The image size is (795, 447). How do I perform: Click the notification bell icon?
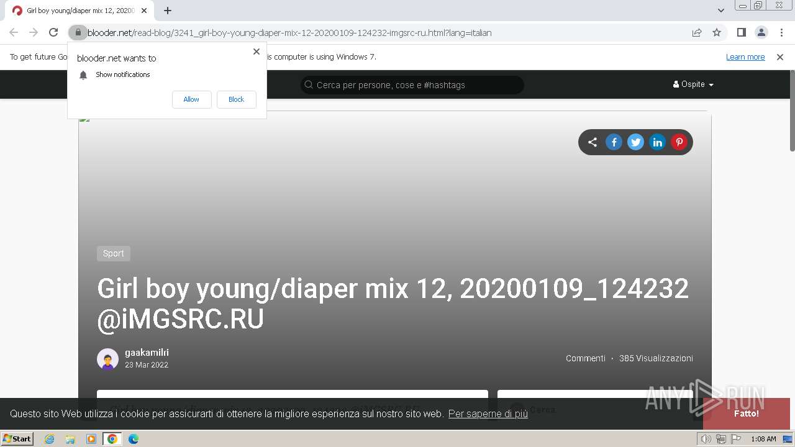pyautogui.click(x=83, y=75)
